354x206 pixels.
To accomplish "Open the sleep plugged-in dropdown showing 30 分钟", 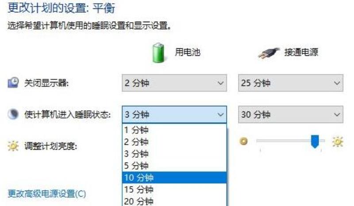I will pos(291,114).
